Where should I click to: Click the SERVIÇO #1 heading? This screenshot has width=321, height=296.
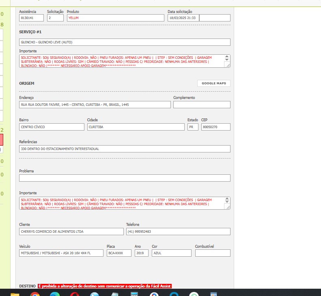click(x=30, y=32)
